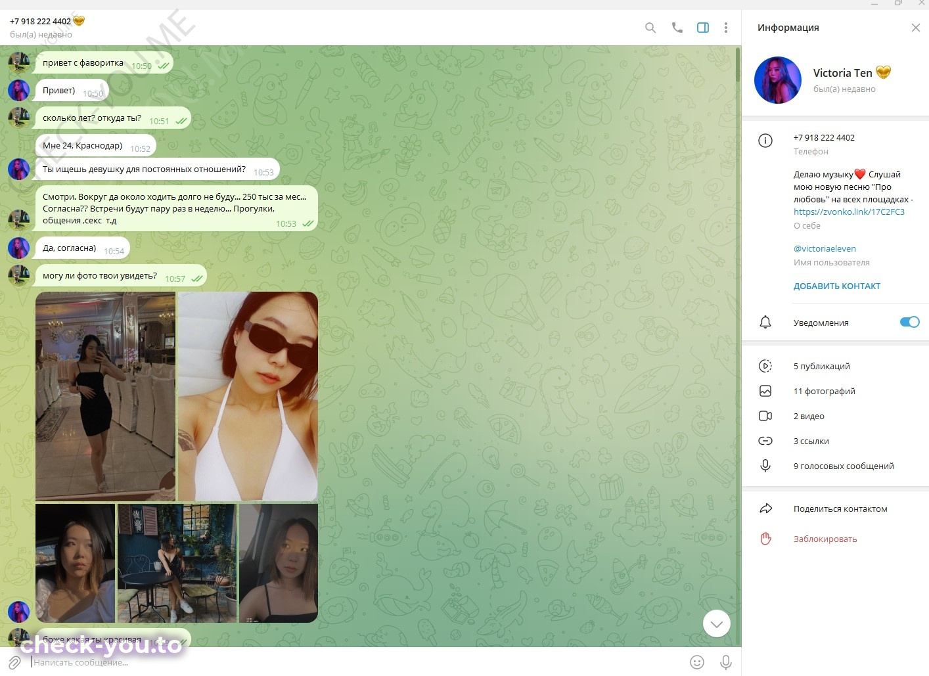
Task: Click the video camera icon
Action: tap(765, 417)
